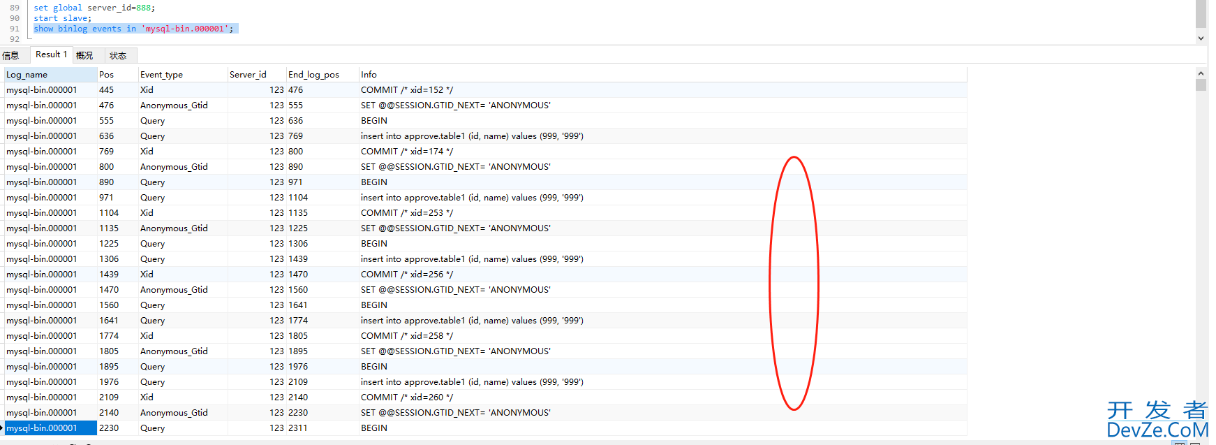Select Info cell 'COMMIT /* xid=260 */'
Viewport: 1216px width, 445px height.
662,397
